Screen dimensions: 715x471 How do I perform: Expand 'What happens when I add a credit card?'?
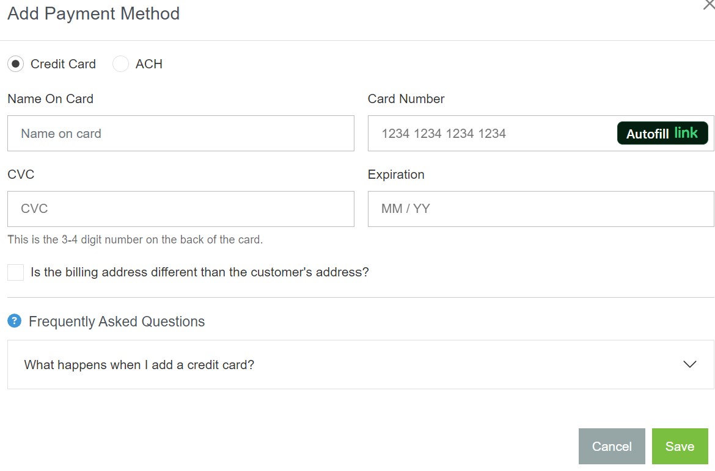[139, 365]
